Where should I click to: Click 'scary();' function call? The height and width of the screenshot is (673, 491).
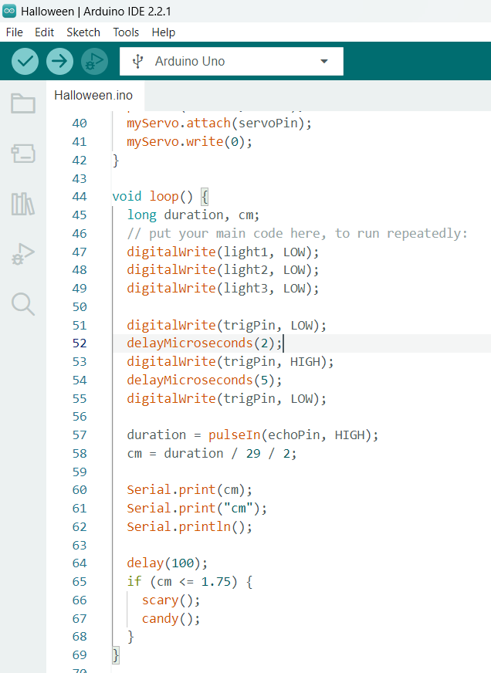tap(171, 600)
